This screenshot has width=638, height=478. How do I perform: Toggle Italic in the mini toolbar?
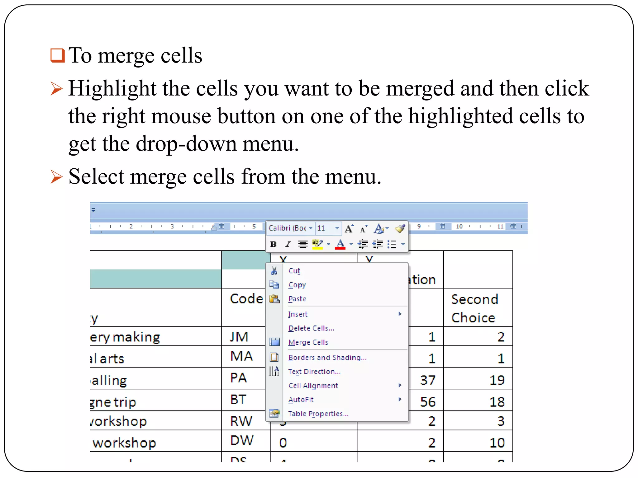[x=288, y=244]
